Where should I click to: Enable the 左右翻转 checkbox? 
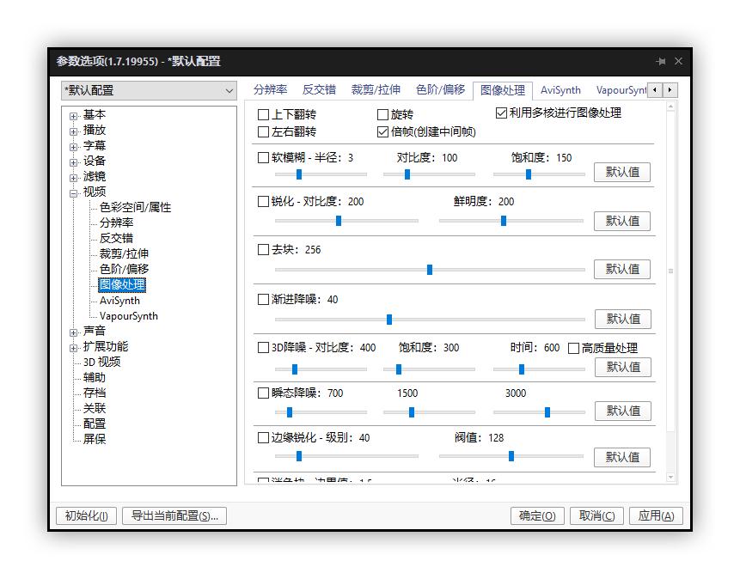point(265,131)
